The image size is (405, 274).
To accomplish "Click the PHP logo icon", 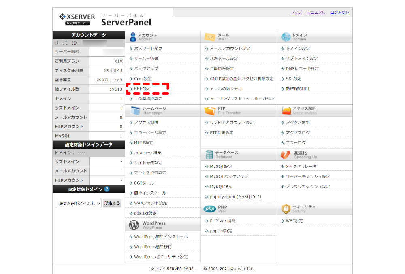I will coord(210,209).
